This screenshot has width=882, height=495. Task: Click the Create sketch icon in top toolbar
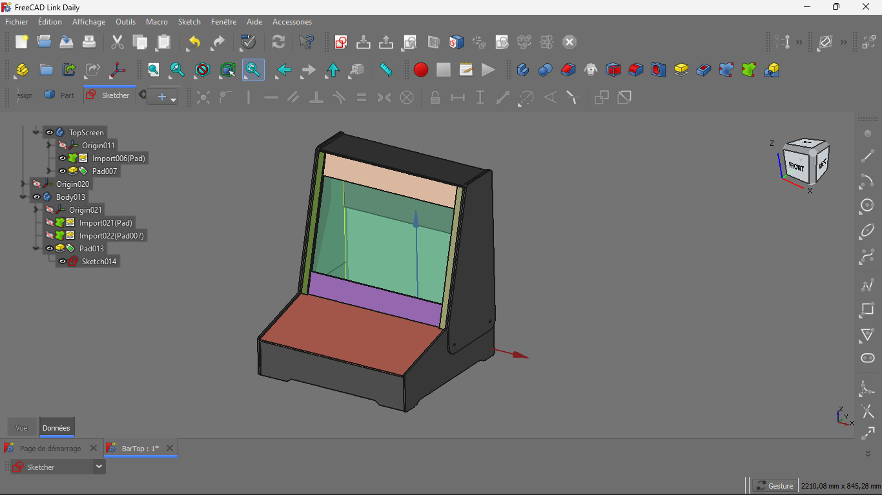tap(341, 43)
